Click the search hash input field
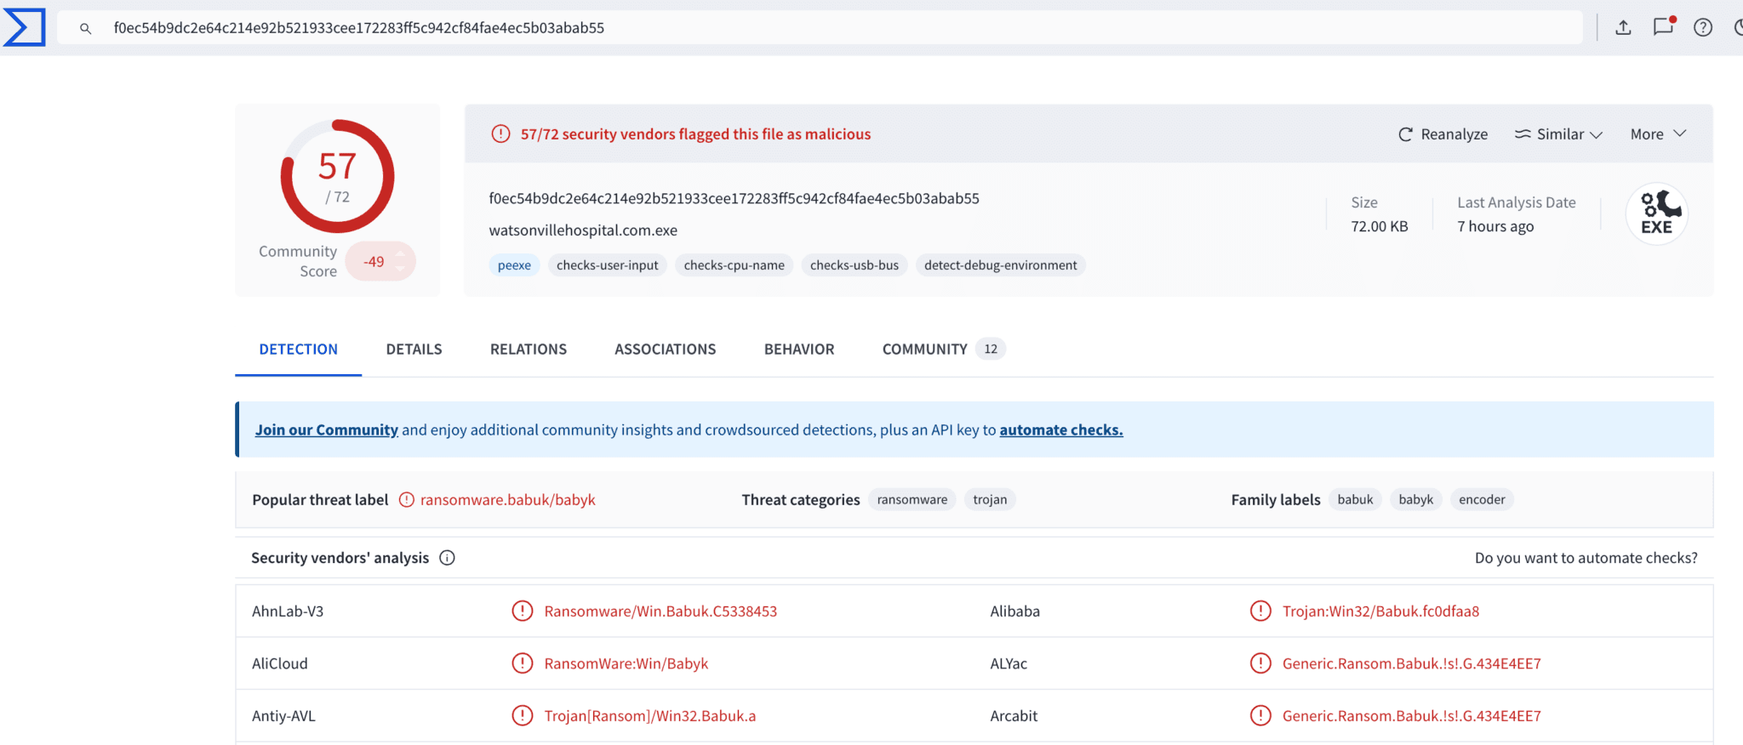Image resolution: width=1743 pixels, height=745 pixels. 820,28
